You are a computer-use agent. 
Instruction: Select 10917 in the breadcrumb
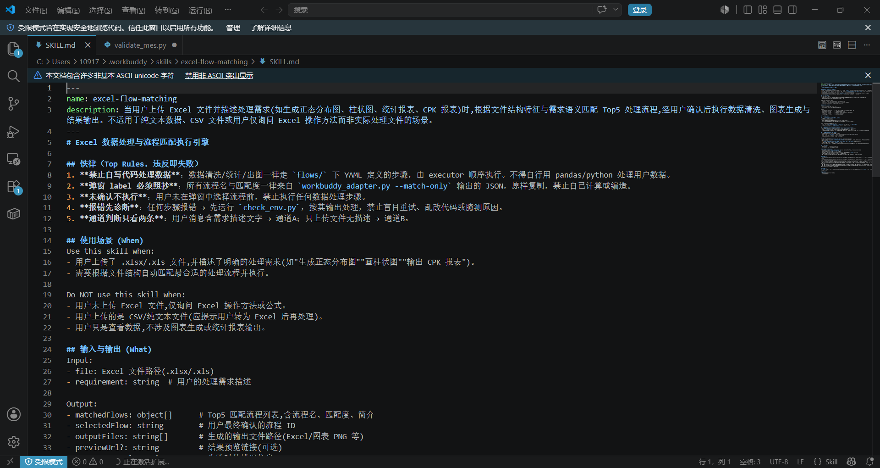pos(89,61)
